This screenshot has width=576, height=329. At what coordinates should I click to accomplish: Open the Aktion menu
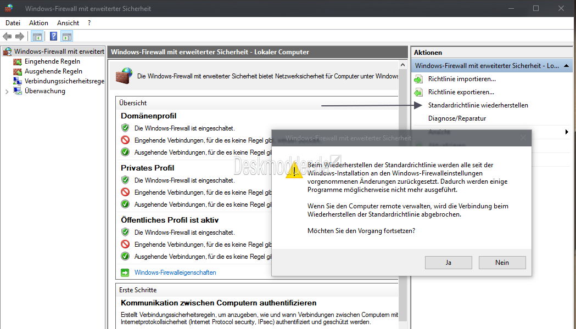[x=38, y=22]
